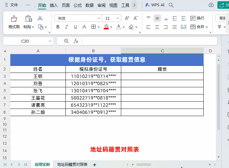Open the Copy options dropdown arrow
The height and width of the screenshot is (168, 229).
[x=46, y=27]
